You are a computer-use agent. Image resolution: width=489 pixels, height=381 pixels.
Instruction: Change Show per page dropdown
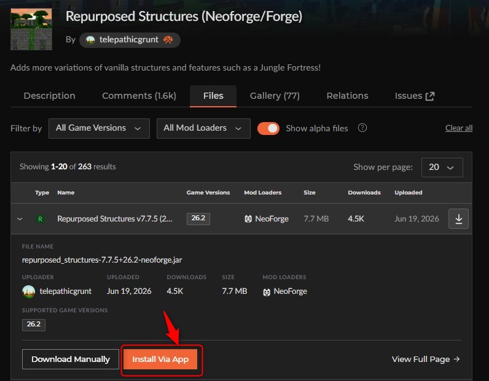click(442, 167)
